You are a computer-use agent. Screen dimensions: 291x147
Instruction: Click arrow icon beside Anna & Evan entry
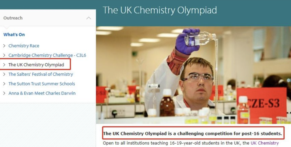click(4, 93)
